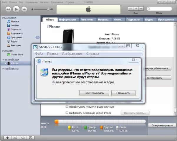Switch to the Рингтоны tab

(87, 19)
